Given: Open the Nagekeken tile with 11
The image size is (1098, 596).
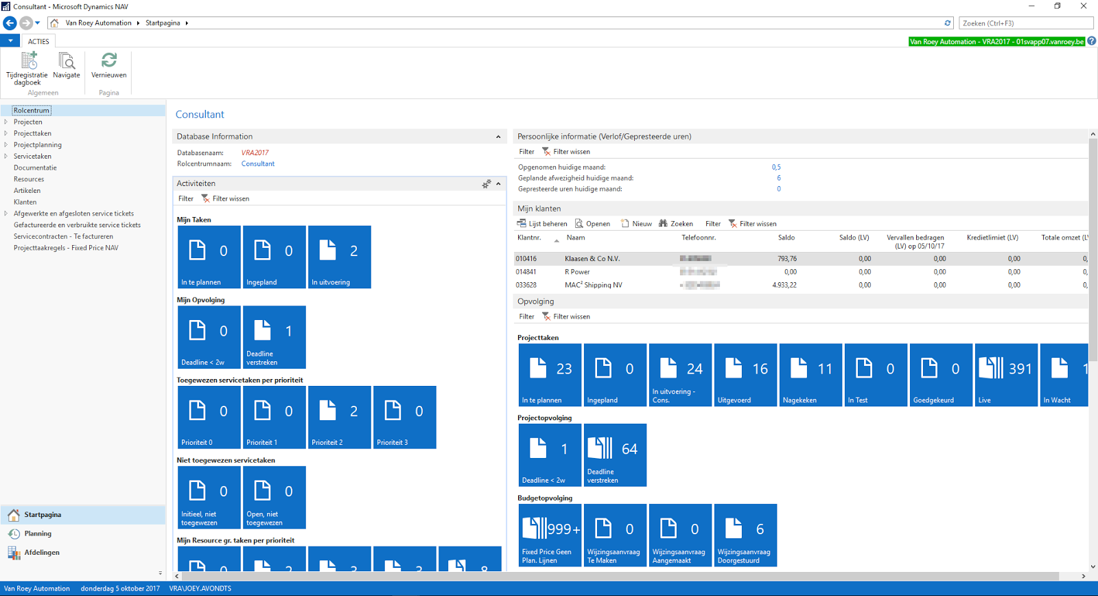Looking at the screenshot, I should click(x=811, y=375).
